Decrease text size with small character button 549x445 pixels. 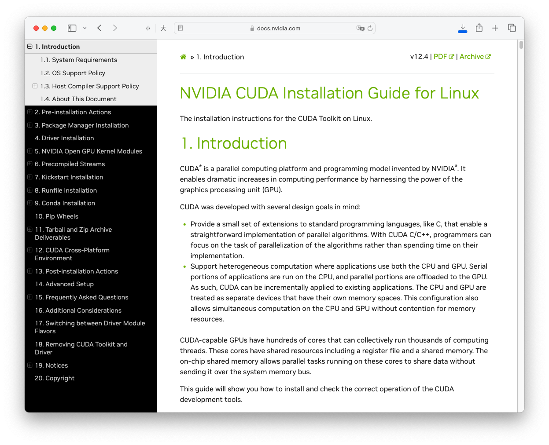coord(148,28)
